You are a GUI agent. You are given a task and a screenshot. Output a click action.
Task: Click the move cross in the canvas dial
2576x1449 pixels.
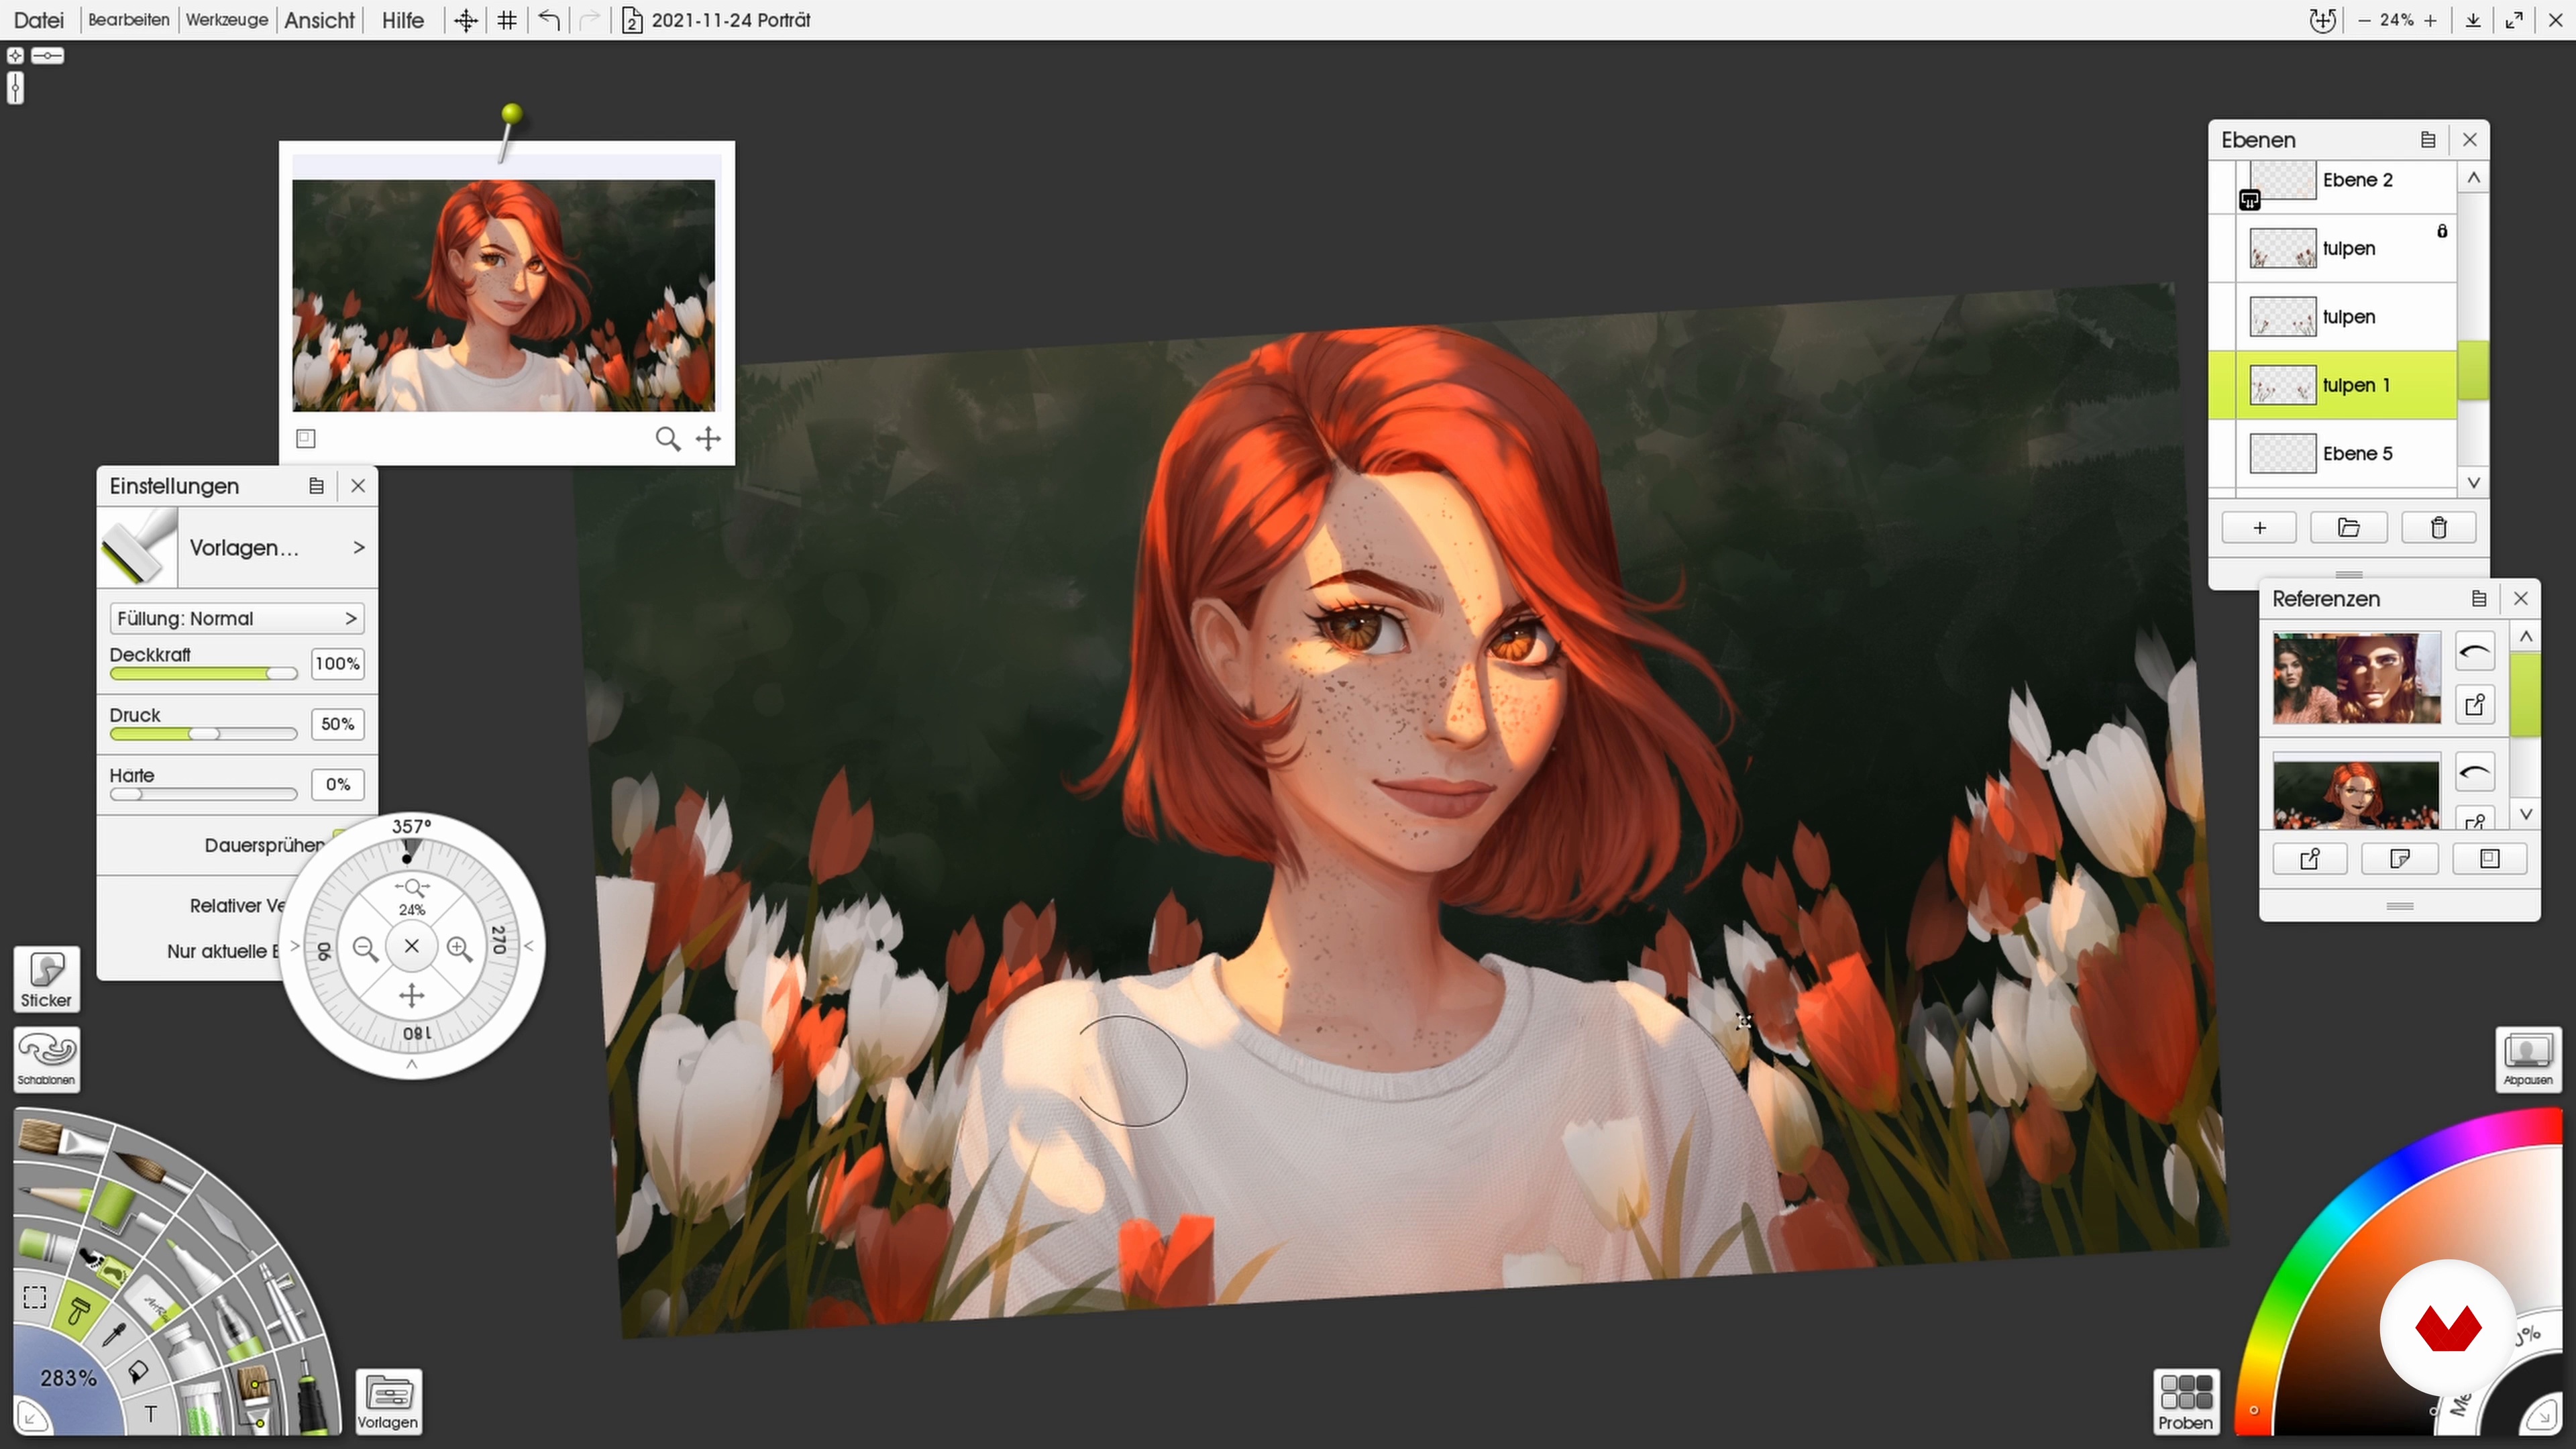411,995
